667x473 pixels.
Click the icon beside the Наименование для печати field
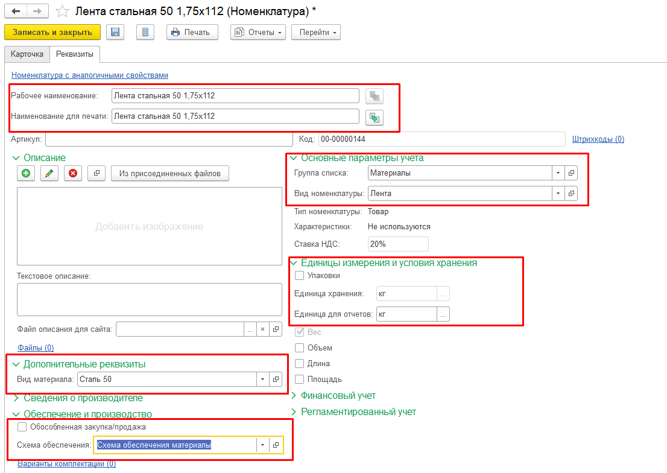pos(375,118)
